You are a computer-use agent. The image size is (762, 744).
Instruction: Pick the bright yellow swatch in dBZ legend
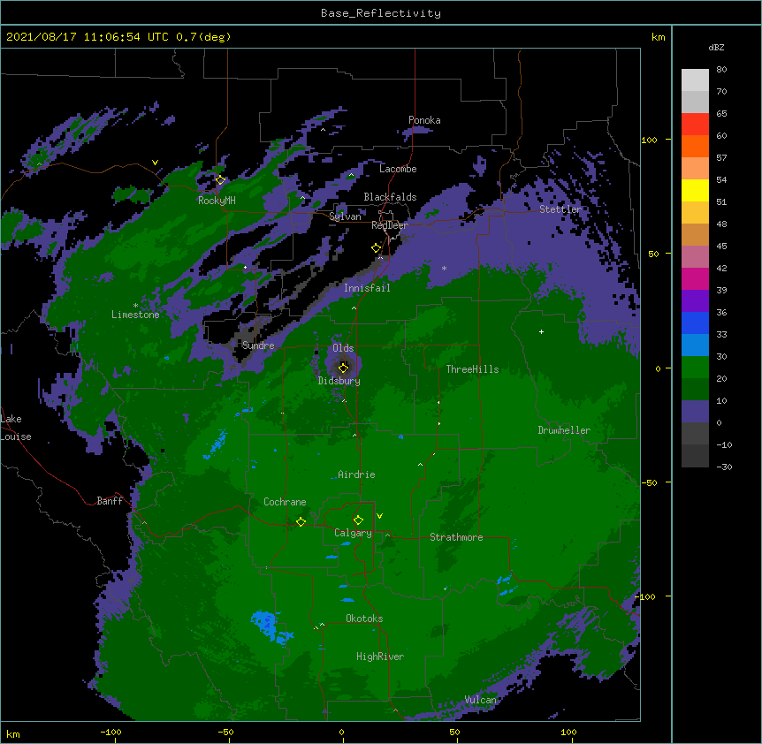point(695,190)
